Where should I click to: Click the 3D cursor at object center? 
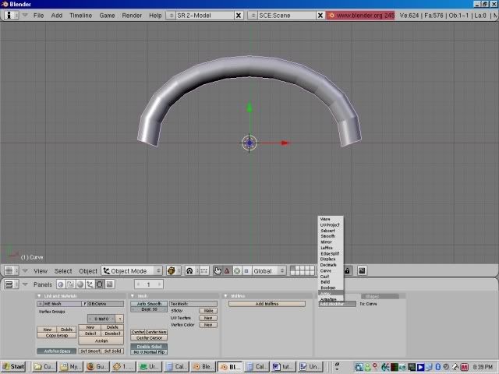point(249,143)
